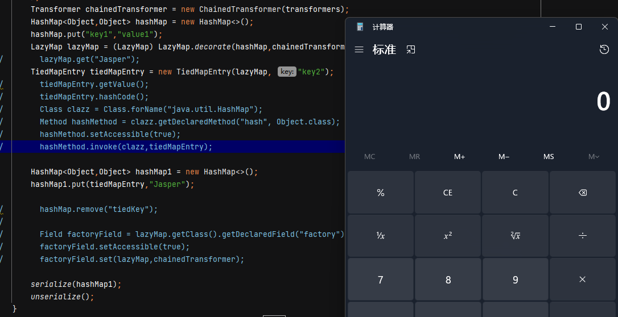
Task: Click the 计算器 window title text
Action: pyautogui.click(x=383, y=27)
